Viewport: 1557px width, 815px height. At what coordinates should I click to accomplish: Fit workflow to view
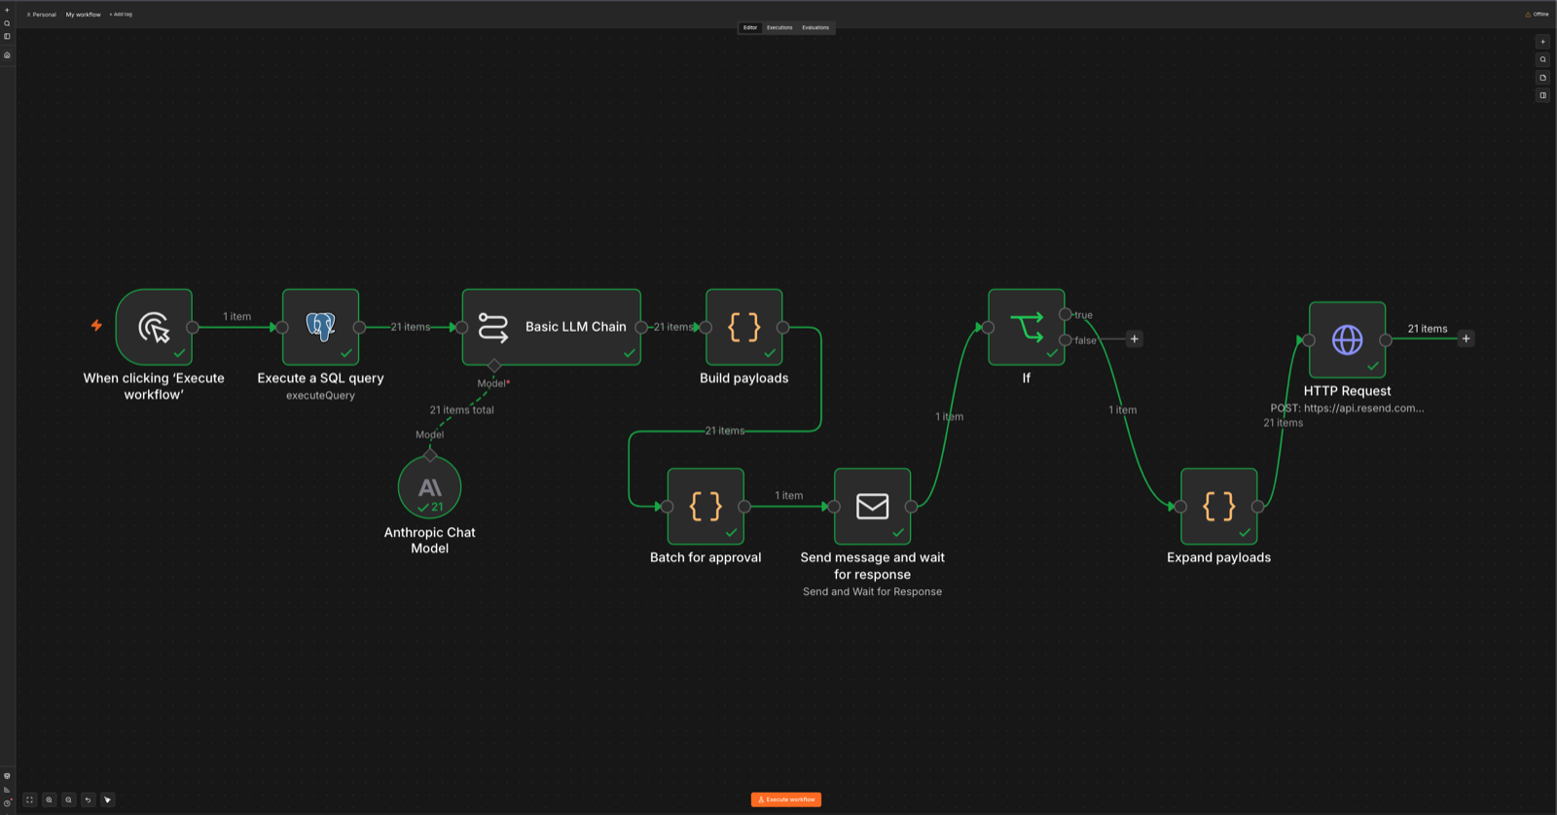pyautogui.click(x=29, y=799)
